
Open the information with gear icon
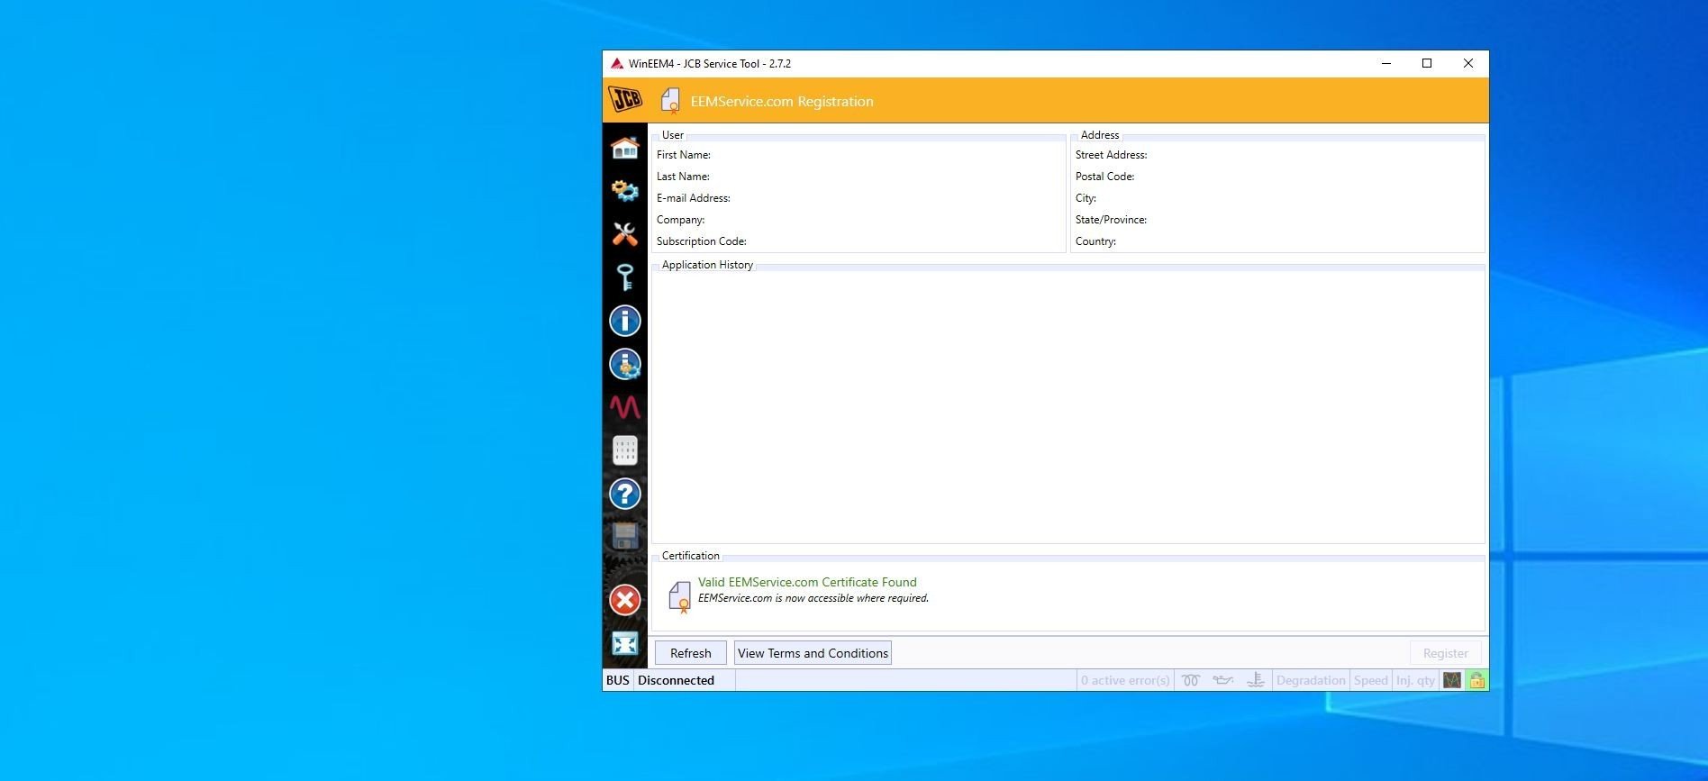[624, 364]
